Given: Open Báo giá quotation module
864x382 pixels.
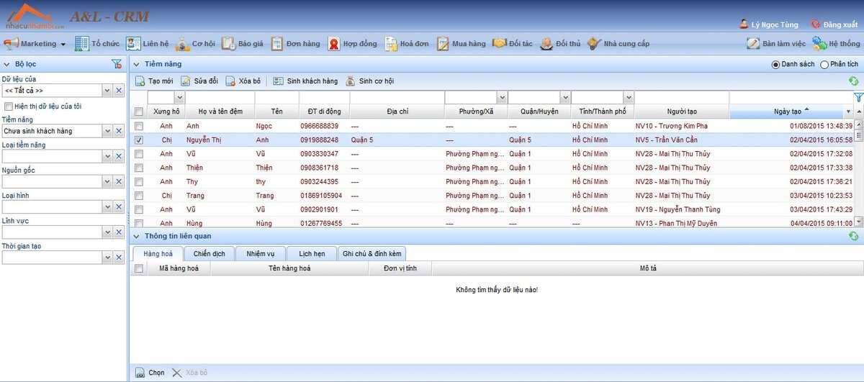Looking at the screenshot, I should [x=243, y=44].
